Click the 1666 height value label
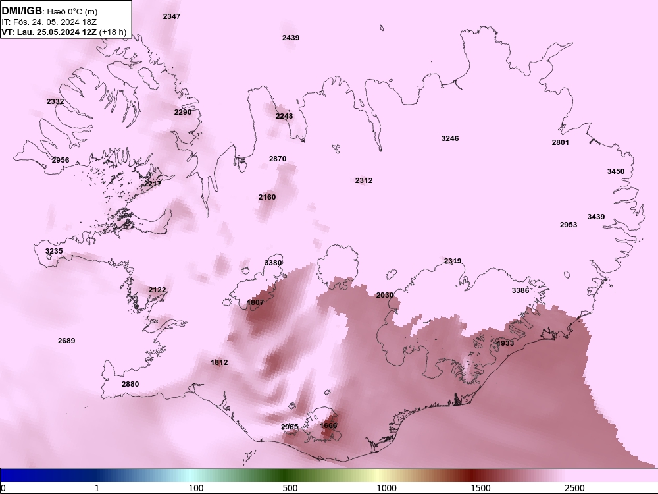This screenshot has width=658, height=494. [328, 425]
